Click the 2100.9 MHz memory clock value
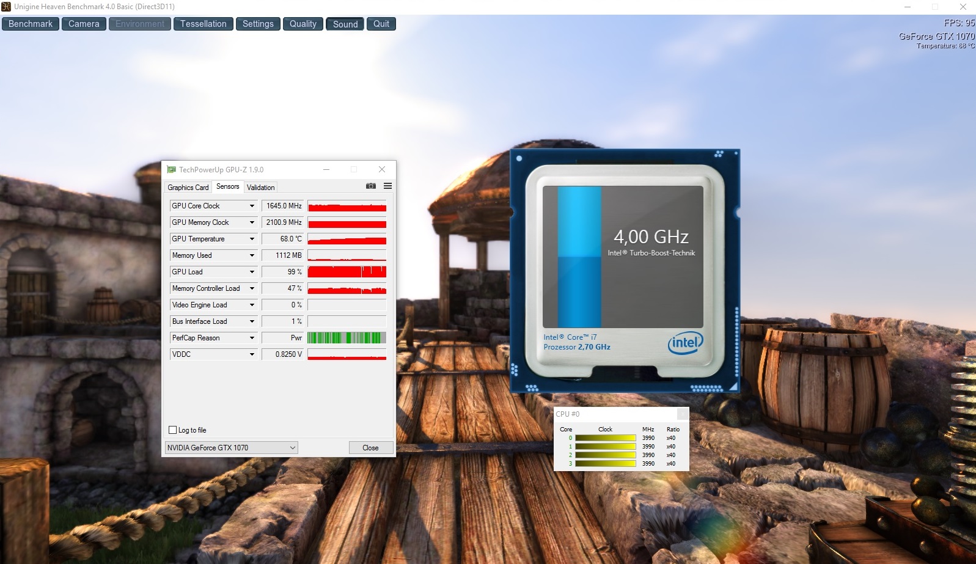The width and height of the screenshot is (976, 564). pos(283,222)
